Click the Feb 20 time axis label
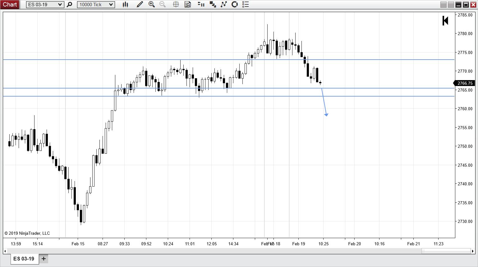The width and height of the screenshot is (478, 267). 355,244
